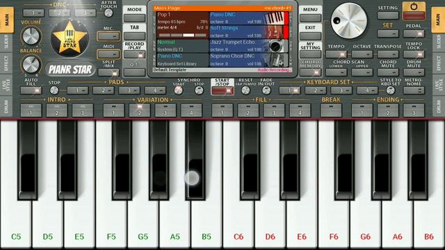This screenshot has height=250, width=445.
Task: Open the left LIVE STYLE side tab
Action: pos(6,84)
